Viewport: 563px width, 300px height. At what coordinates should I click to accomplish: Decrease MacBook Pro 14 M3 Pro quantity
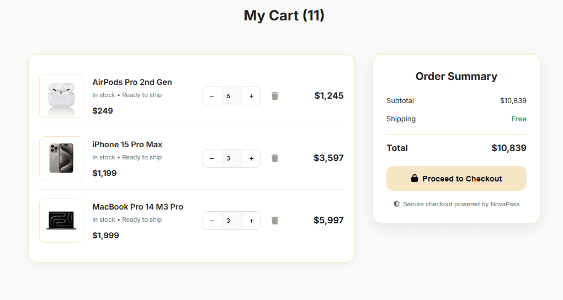212,221
